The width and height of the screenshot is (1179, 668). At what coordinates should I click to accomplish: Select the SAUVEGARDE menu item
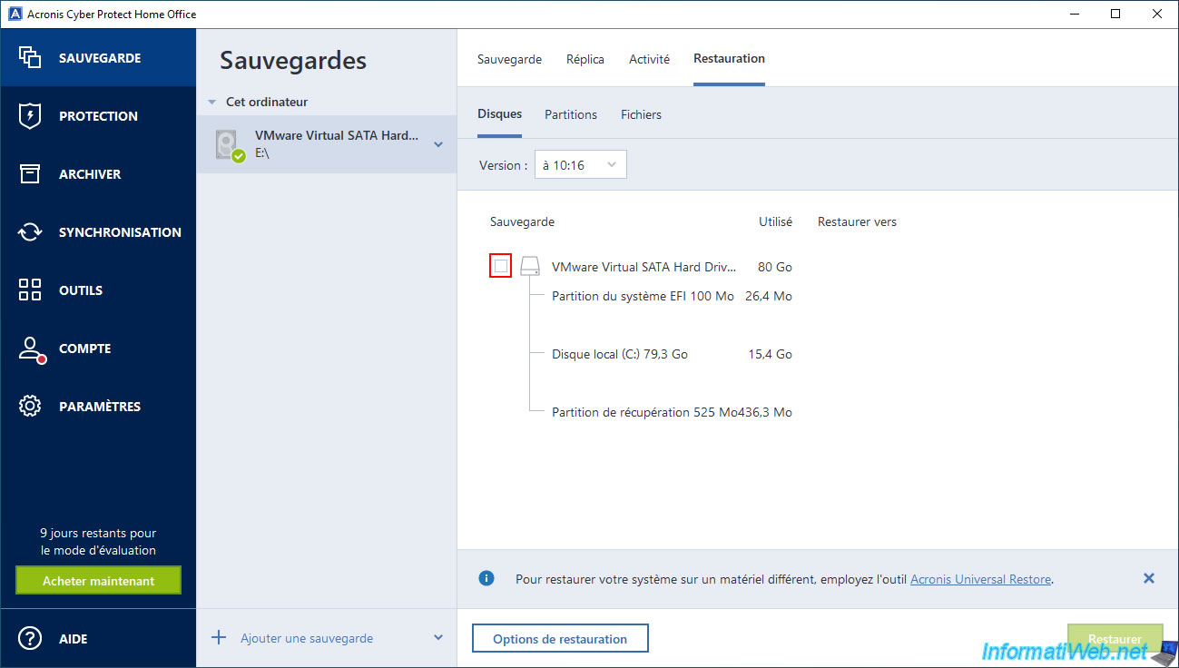pos(98,57)
